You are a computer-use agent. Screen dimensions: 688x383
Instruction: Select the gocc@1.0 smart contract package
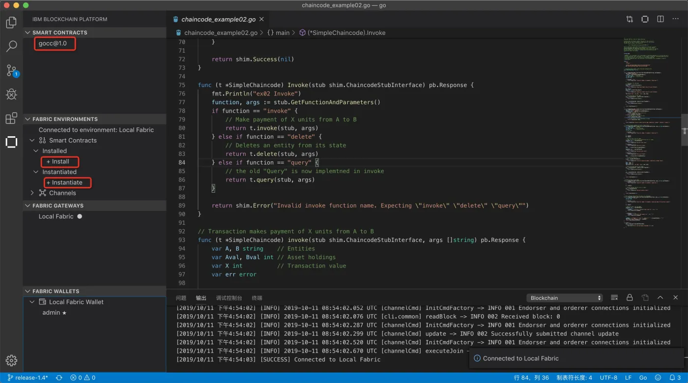coord(53,43)
